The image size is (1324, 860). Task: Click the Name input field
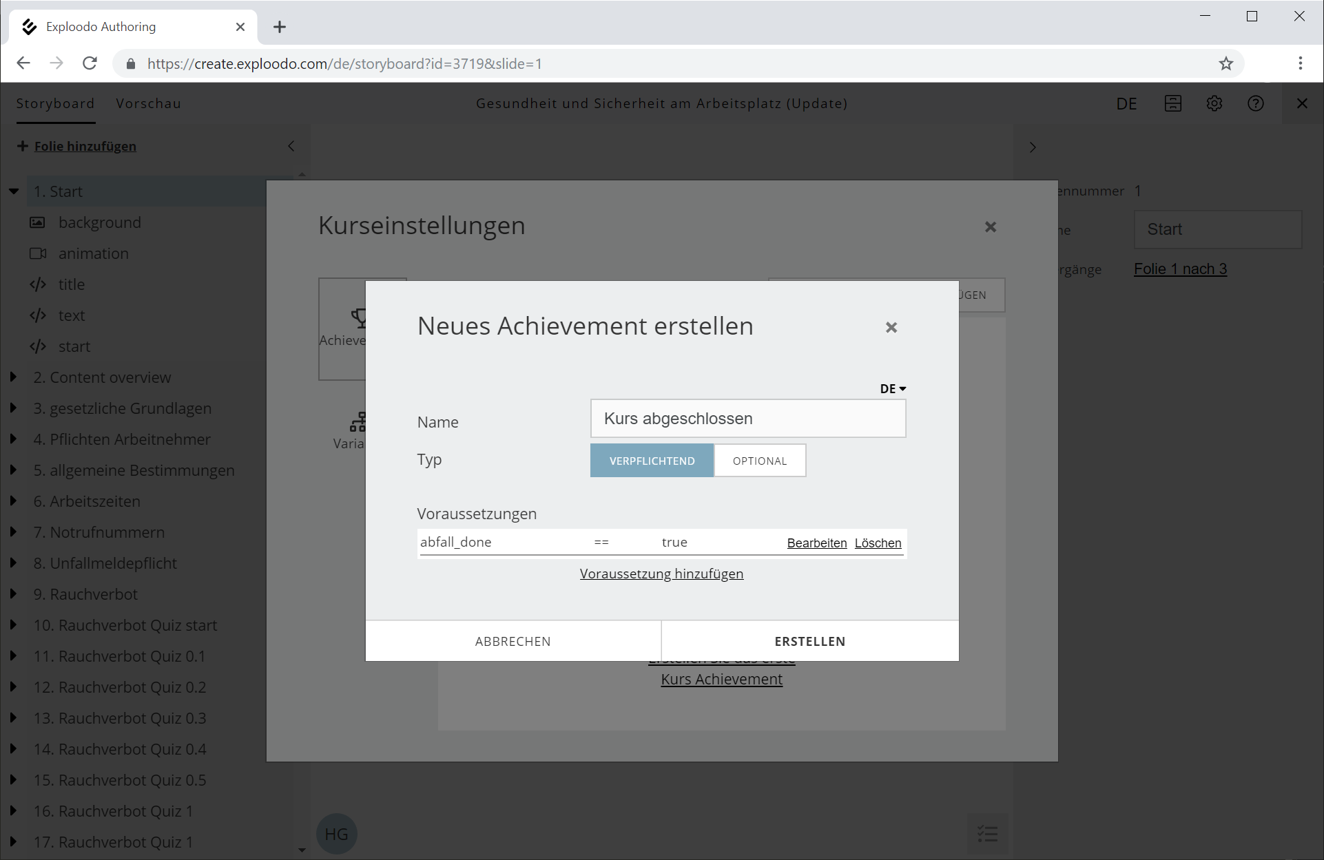pos(747,419)
